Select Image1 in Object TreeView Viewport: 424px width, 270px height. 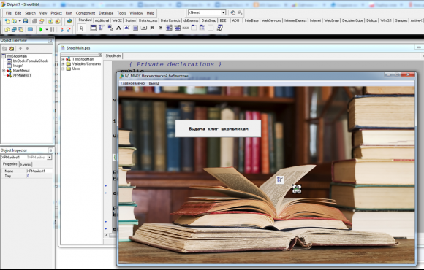click(18, 66)
